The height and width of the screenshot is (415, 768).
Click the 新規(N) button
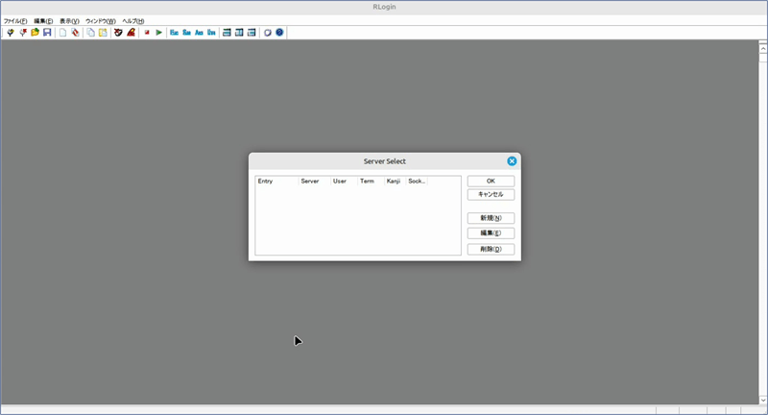tap(491, 218)
